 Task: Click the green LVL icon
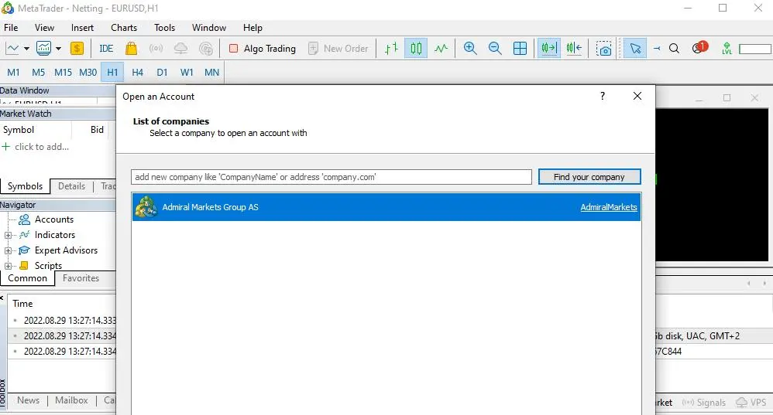click(727, 48)
